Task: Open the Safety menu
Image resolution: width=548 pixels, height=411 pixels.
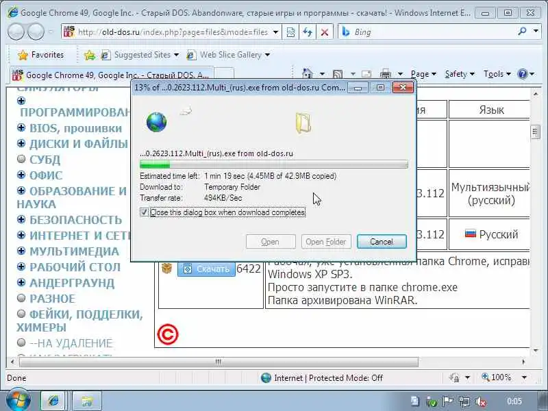Action: pos(460,74)
